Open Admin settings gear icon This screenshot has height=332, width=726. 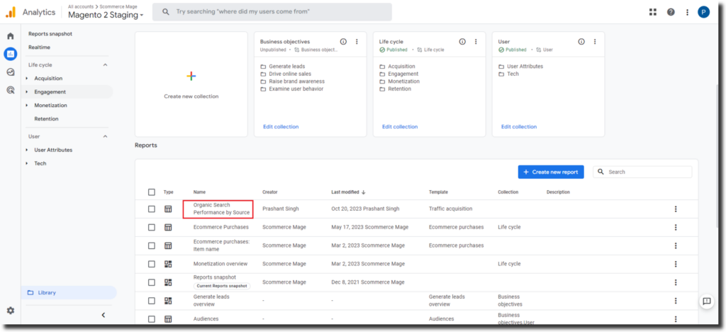(10, 311)
